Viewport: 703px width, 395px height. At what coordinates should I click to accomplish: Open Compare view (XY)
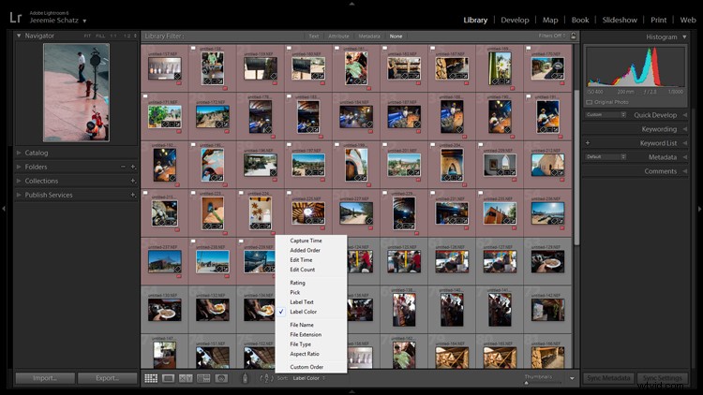tap(186, 378)
